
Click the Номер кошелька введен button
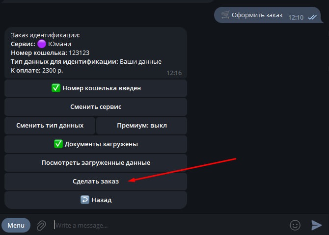[96, 88]
